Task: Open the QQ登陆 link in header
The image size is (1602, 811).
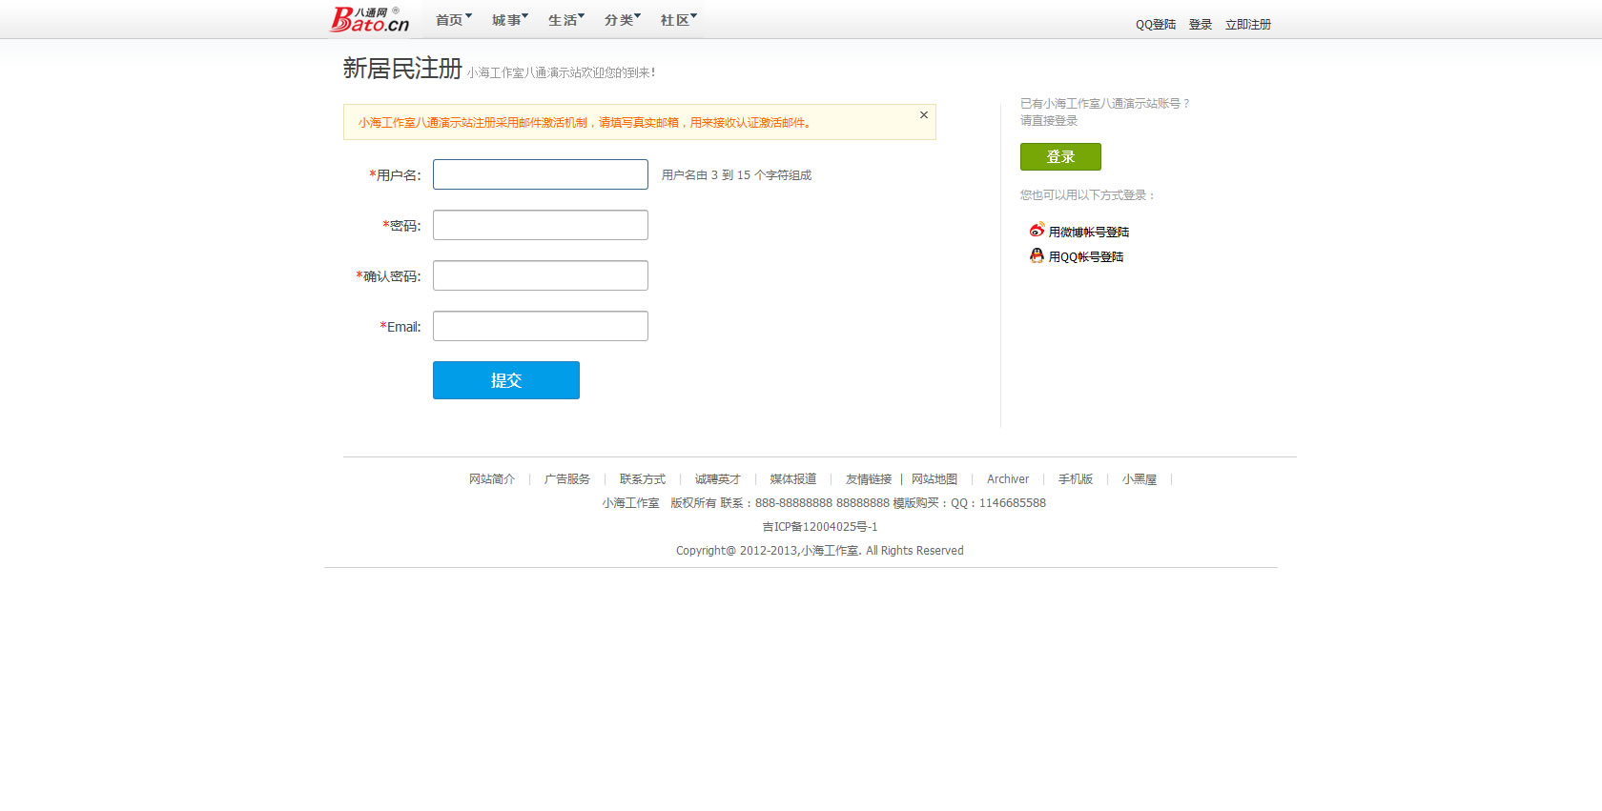Action: point(1155,25)
